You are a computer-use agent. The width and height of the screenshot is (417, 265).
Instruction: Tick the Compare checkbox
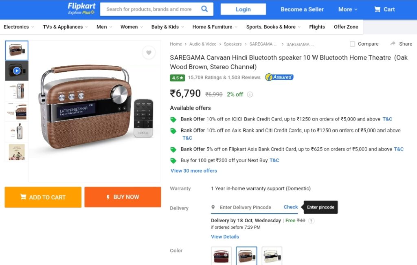tap(352, 44)
